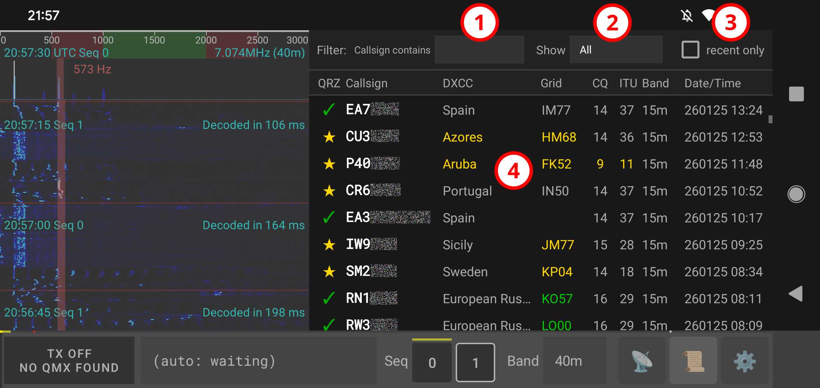Click the star beside SM2 Sweden entry

[328, 271]
